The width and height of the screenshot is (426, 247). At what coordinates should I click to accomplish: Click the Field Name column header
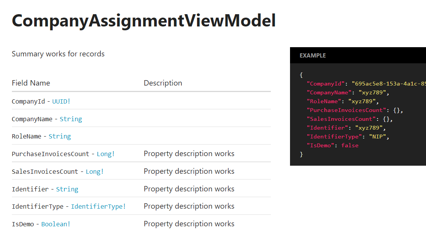[31, 83]
